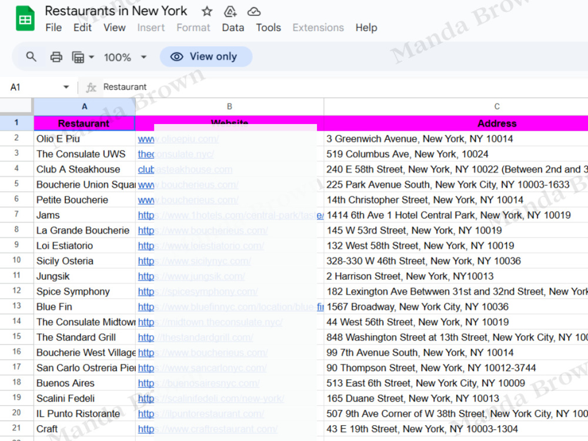The height and width of the screenshot is (441, 588).
Task: Select column C header
Action: 497,106
